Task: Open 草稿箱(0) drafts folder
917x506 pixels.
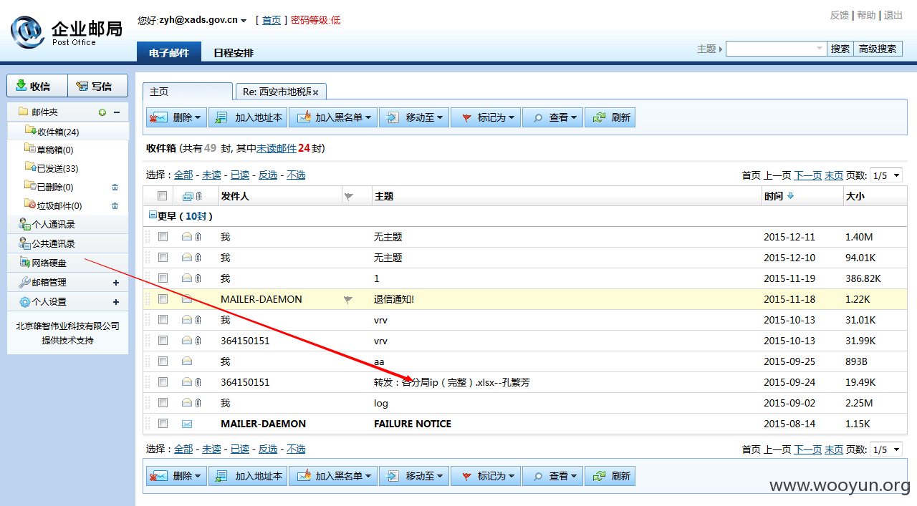Action: (x=54, y=150)
